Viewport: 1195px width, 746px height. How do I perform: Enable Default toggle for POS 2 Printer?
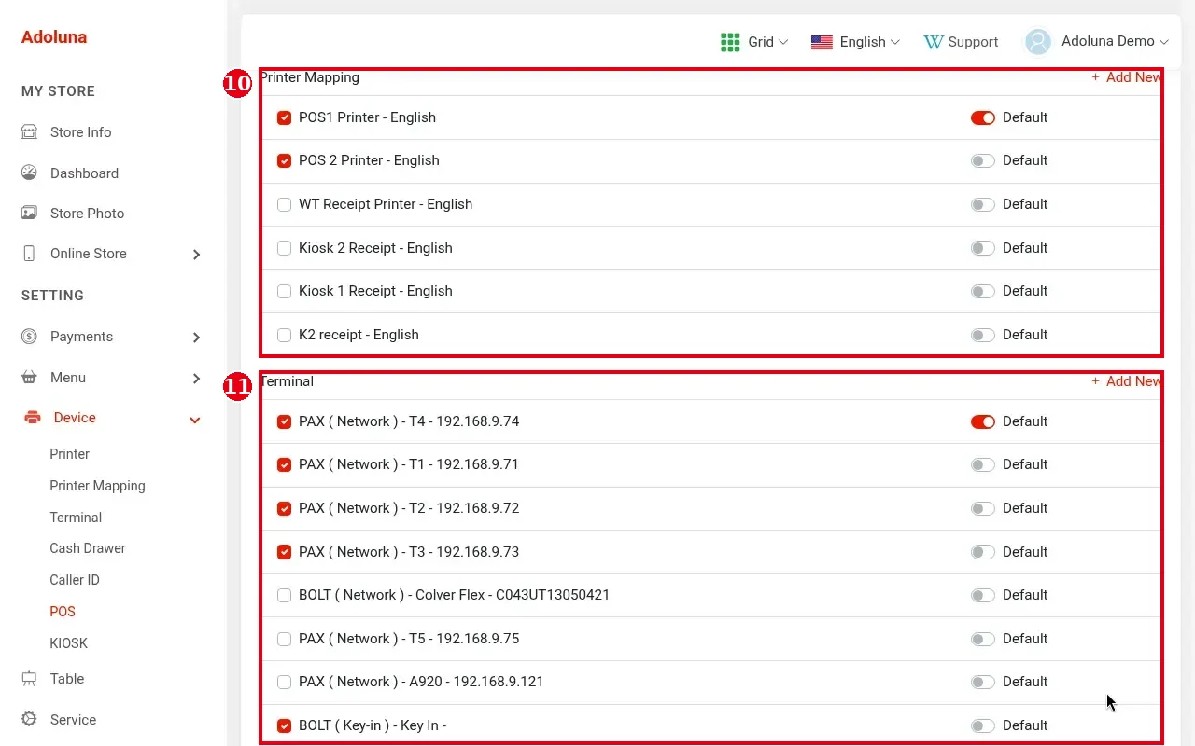(x=983, y=160)
